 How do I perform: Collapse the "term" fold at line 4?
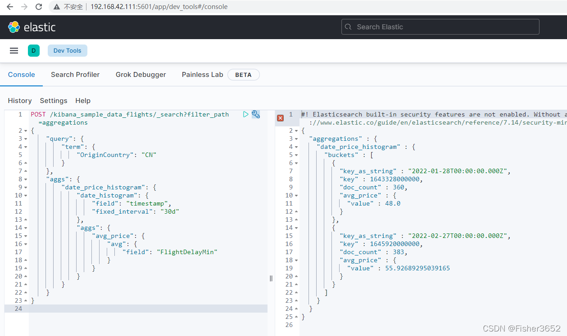point(26,147)
